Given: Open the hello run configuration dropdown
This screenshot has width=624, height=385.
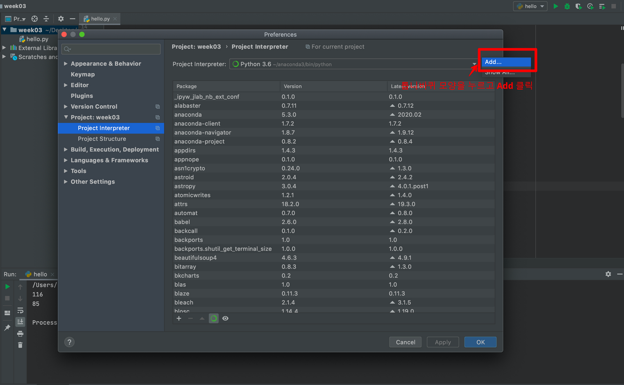Looking at the screenshot, I should 530,6.
